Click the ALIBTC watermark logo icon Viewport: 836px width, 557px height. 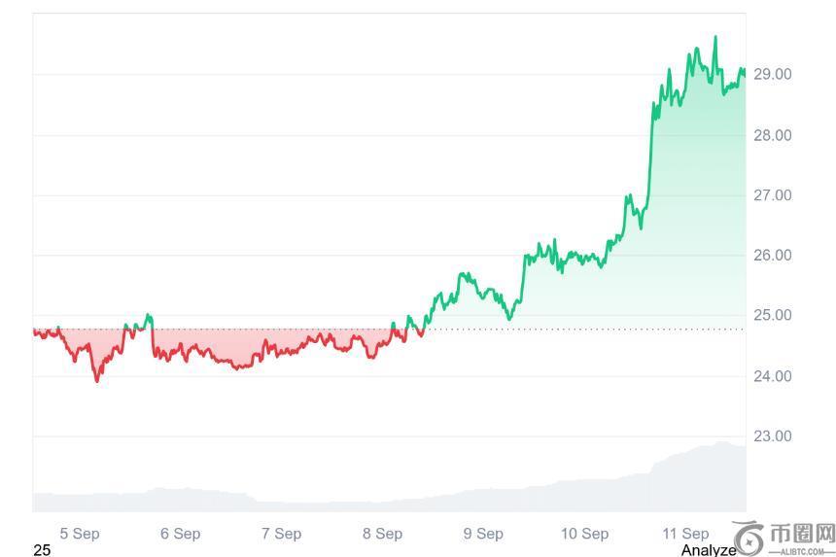click(x=749, y=539)
